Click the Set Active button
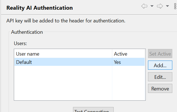Screen dimensions: 177x112 (160, 54)
